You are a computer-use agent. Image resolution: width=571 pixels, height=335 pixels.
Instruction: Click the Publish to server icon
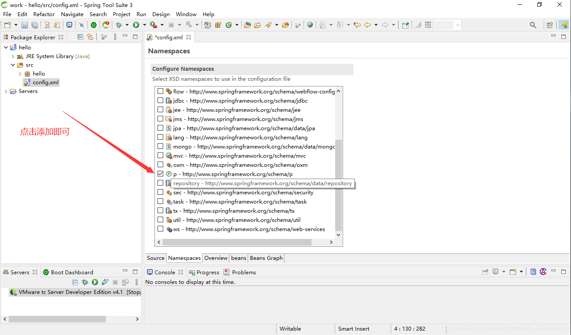point(125,283)
